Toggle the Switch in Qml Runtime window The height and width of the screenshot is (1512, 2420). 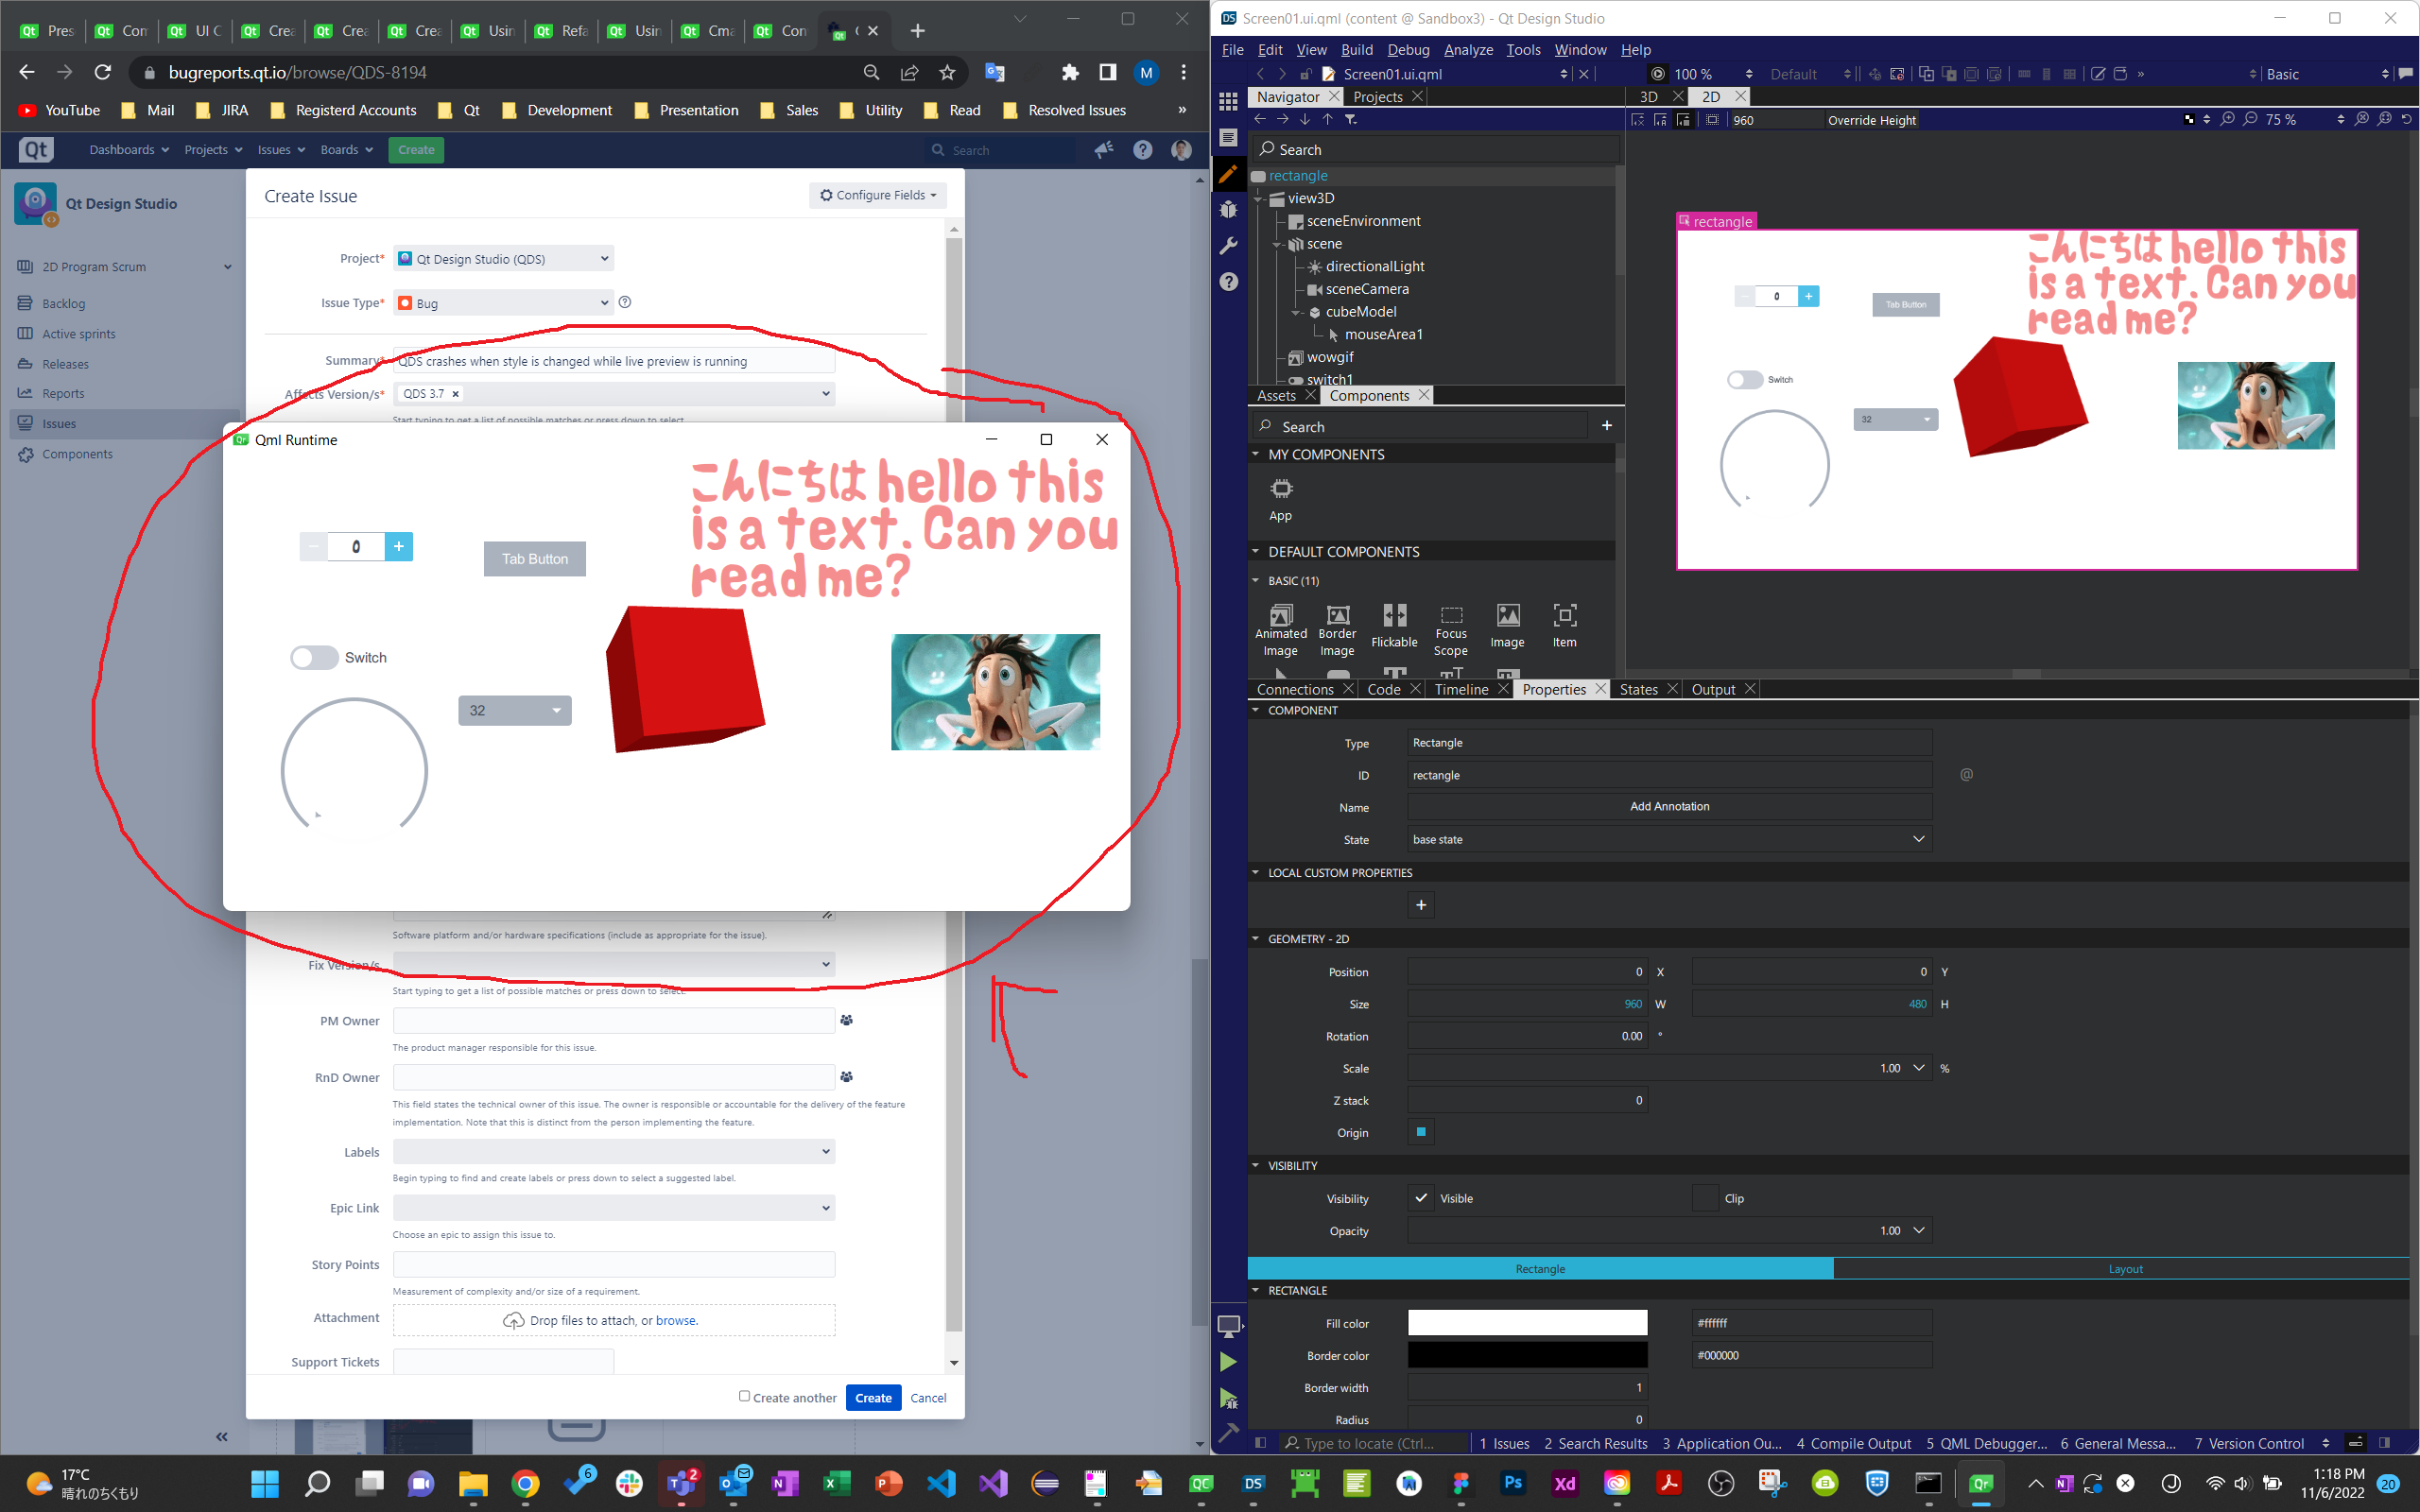[314, 658]
